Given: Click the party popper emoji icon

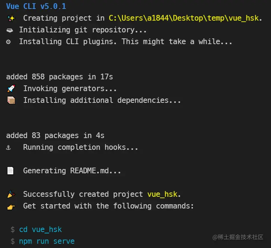Looking at the screenshot, I should [11, 194].
